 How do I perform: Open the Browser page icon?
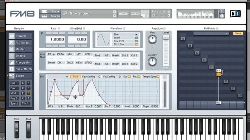[11, 36]
